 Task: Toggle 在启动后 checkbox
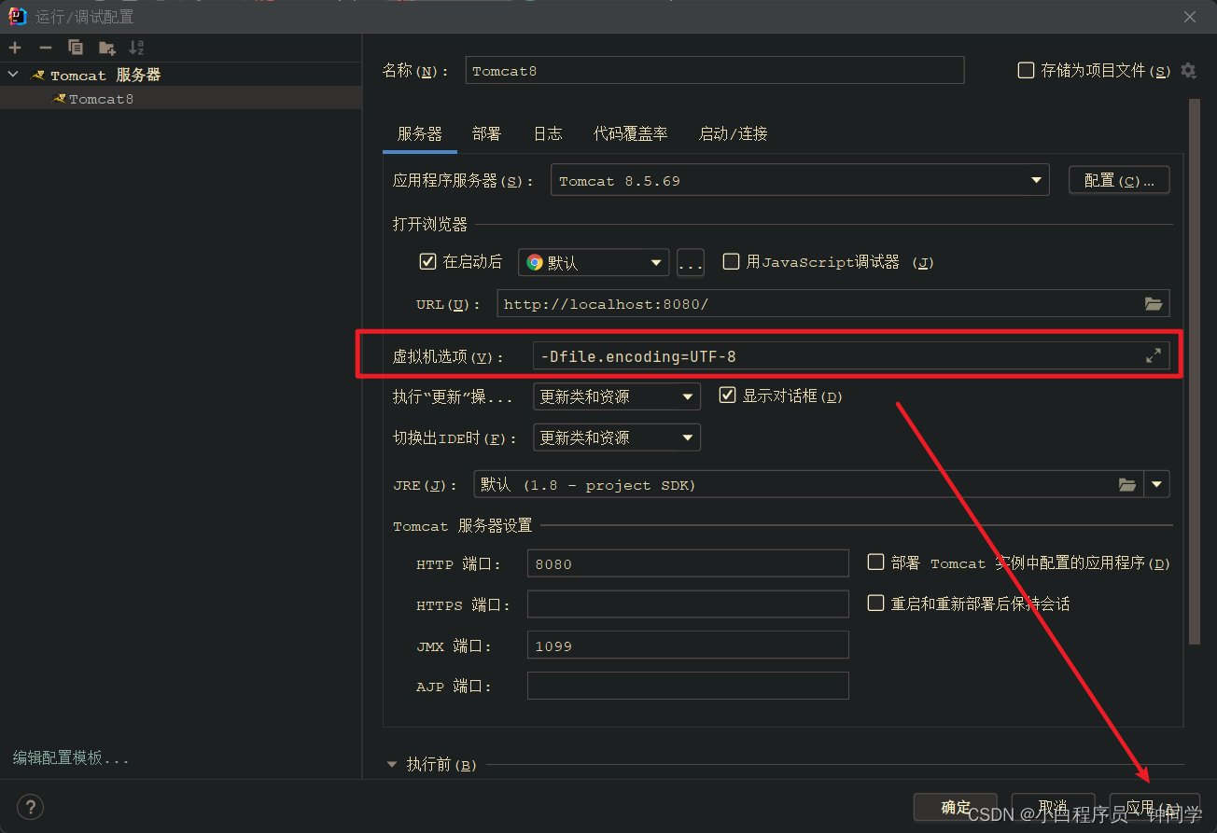tap(428, 262)
